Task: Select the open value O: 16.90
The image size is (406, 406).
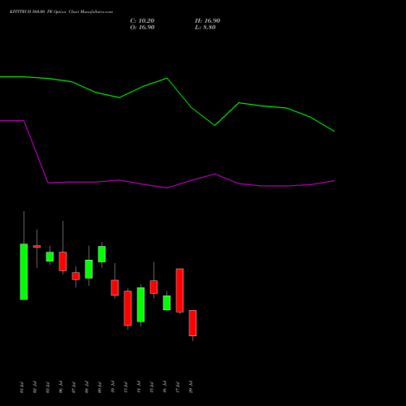Action: [x=142, y=28]
